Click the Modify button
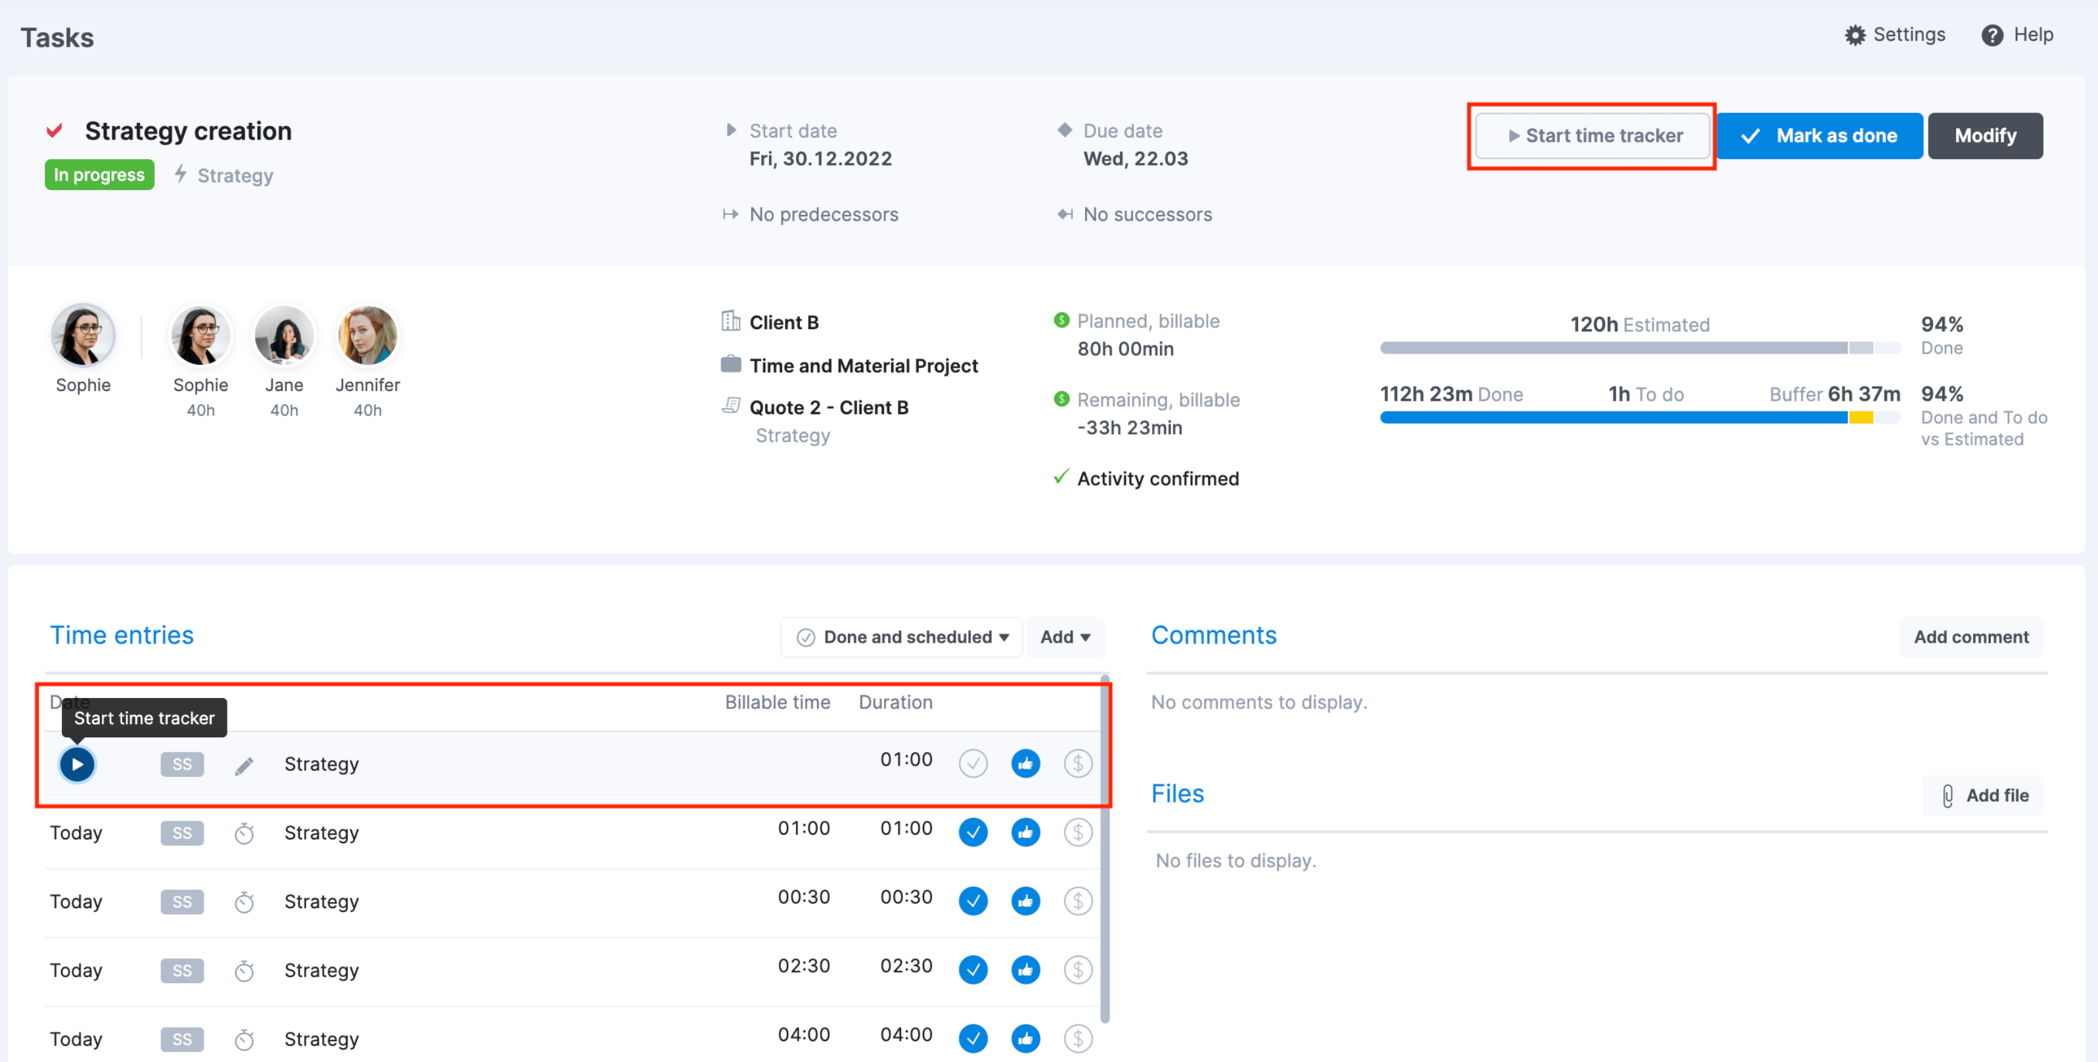The image size is (2098, 1062). (x=1985, y=135)
